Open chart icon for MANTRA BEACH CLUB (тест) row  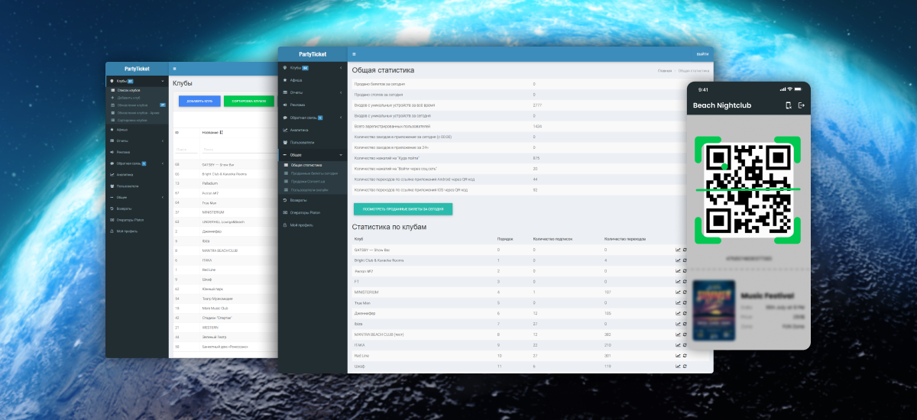[678, 334]
